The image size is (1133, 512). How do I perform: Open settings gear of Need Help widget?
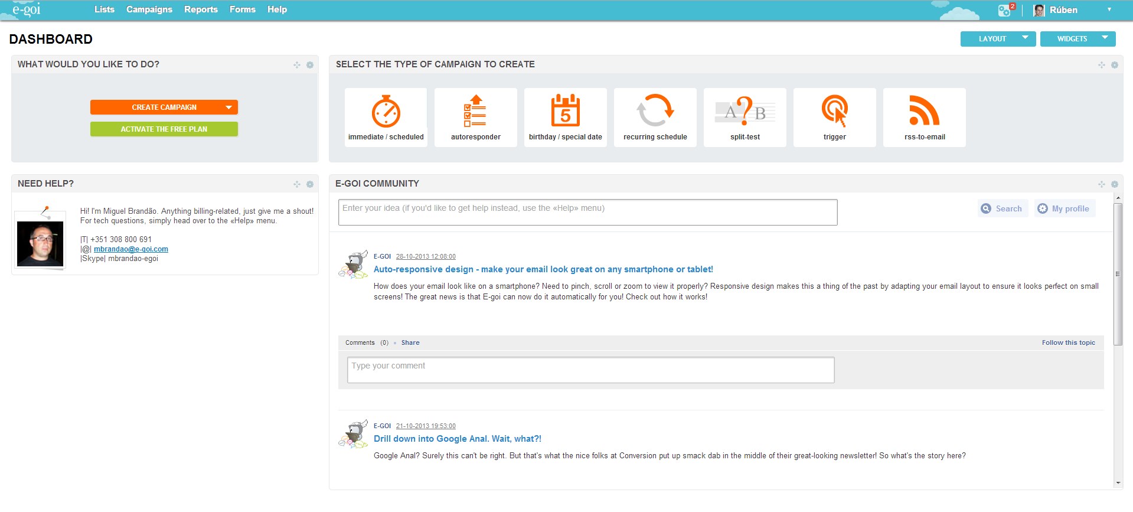(310, 184)
